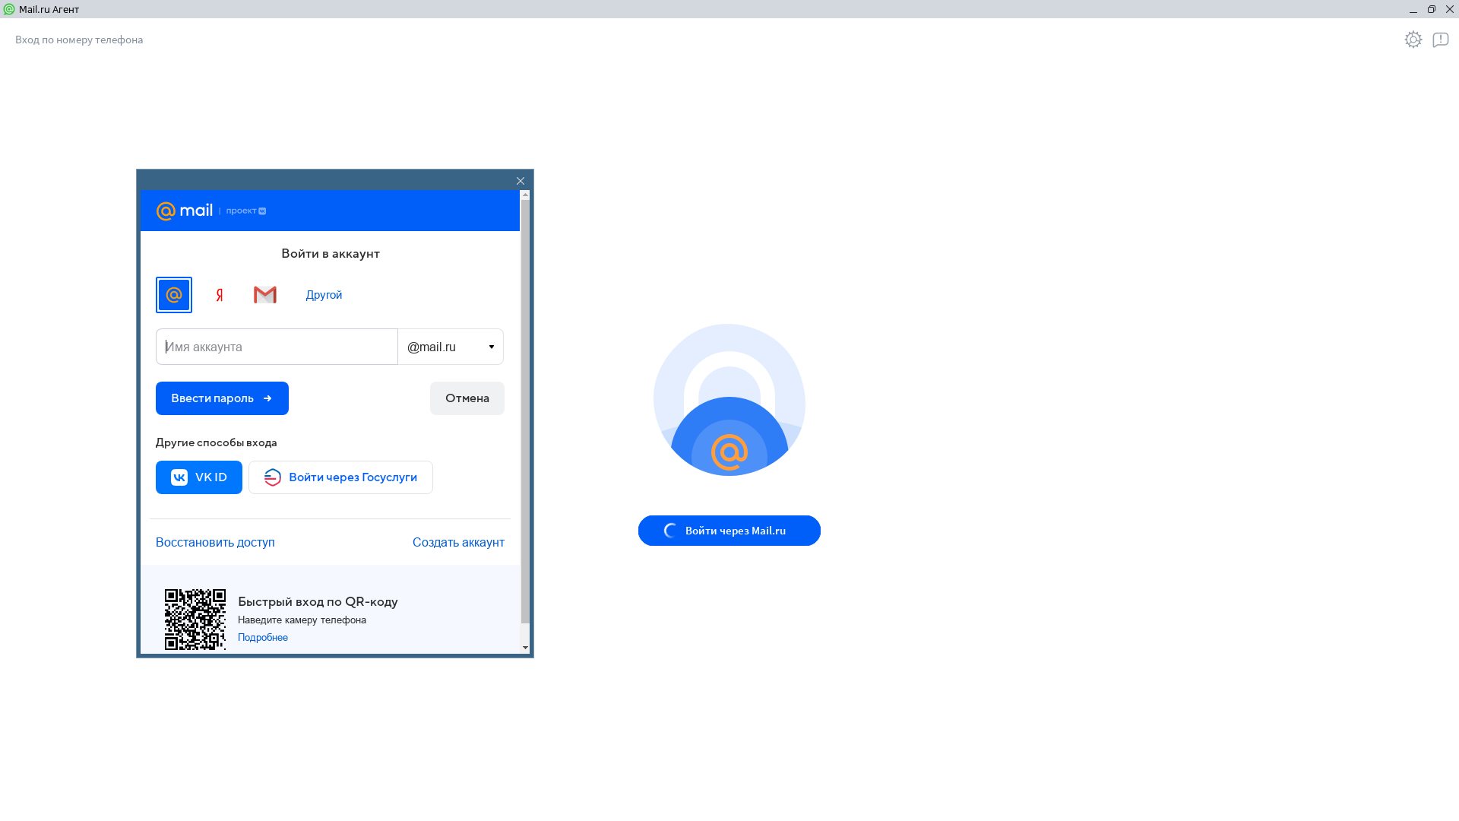1459x821 pixels.
Task: Click the Войти в аккаунт heading
Action: coord(331,253)
